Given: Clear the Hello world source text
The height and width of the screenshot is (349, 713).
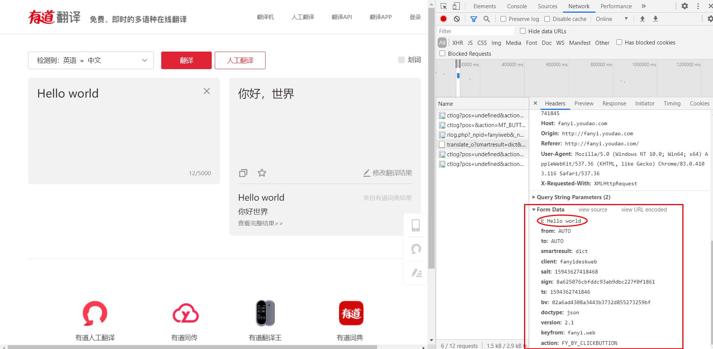Looking at the screenshot, I should pyautogui.click(x=206, y=91).
